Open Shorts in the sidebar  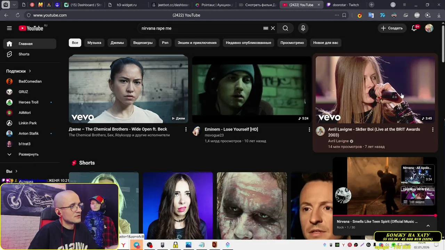(30, 54)
